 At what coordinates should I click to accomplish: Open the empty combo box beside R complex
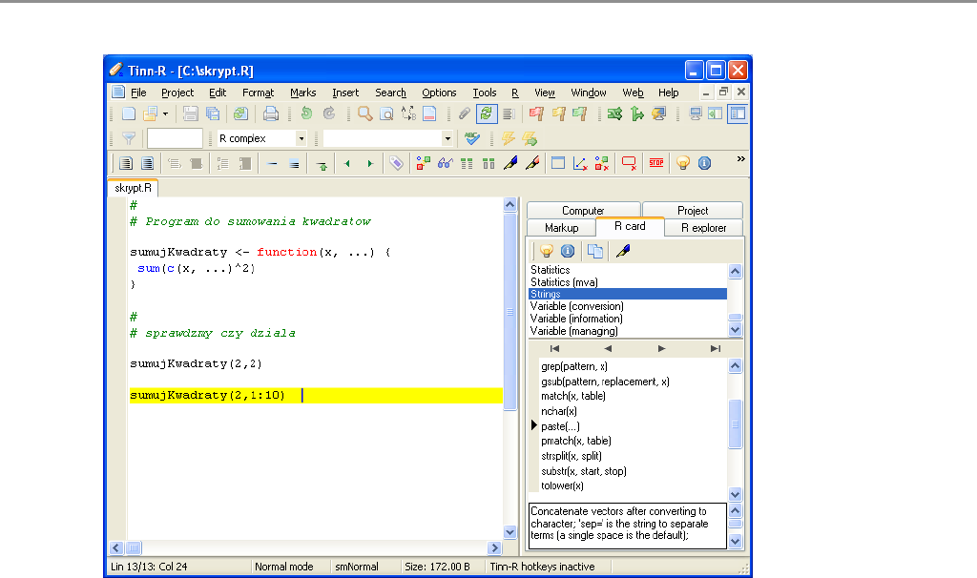click(x=447, y=138)
